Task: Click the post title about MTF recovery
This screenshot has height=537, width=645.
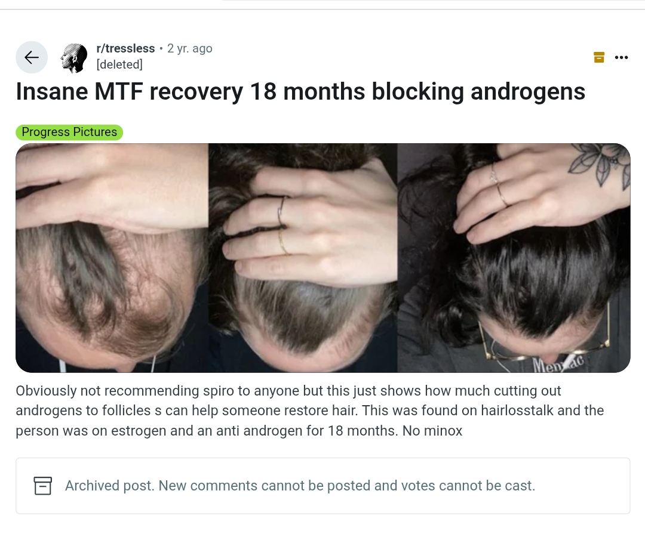Action: point(300,91)
